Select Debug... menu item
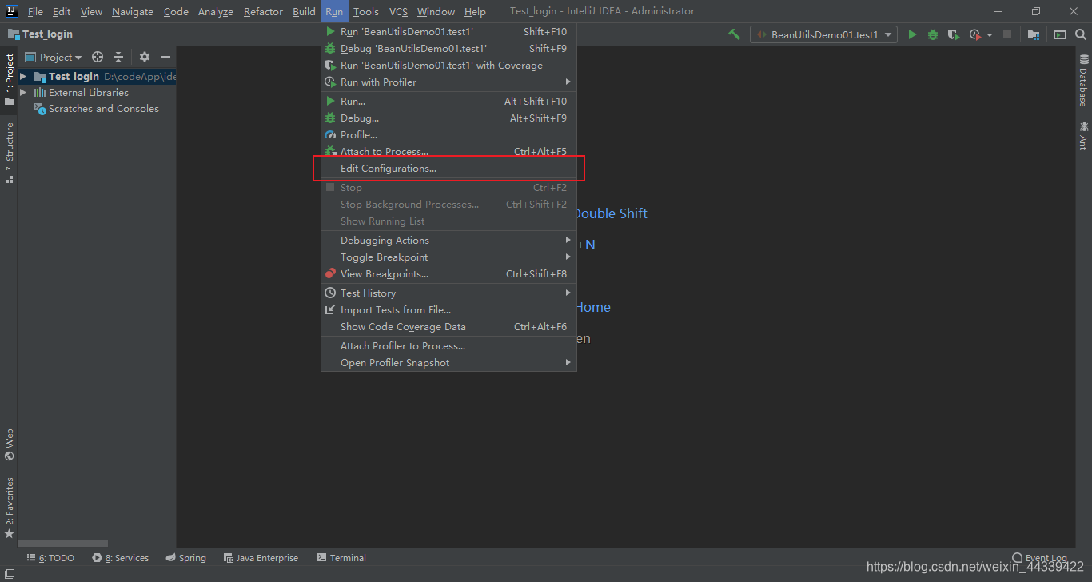The image size is (1092, 582). (x=448, y=118)
